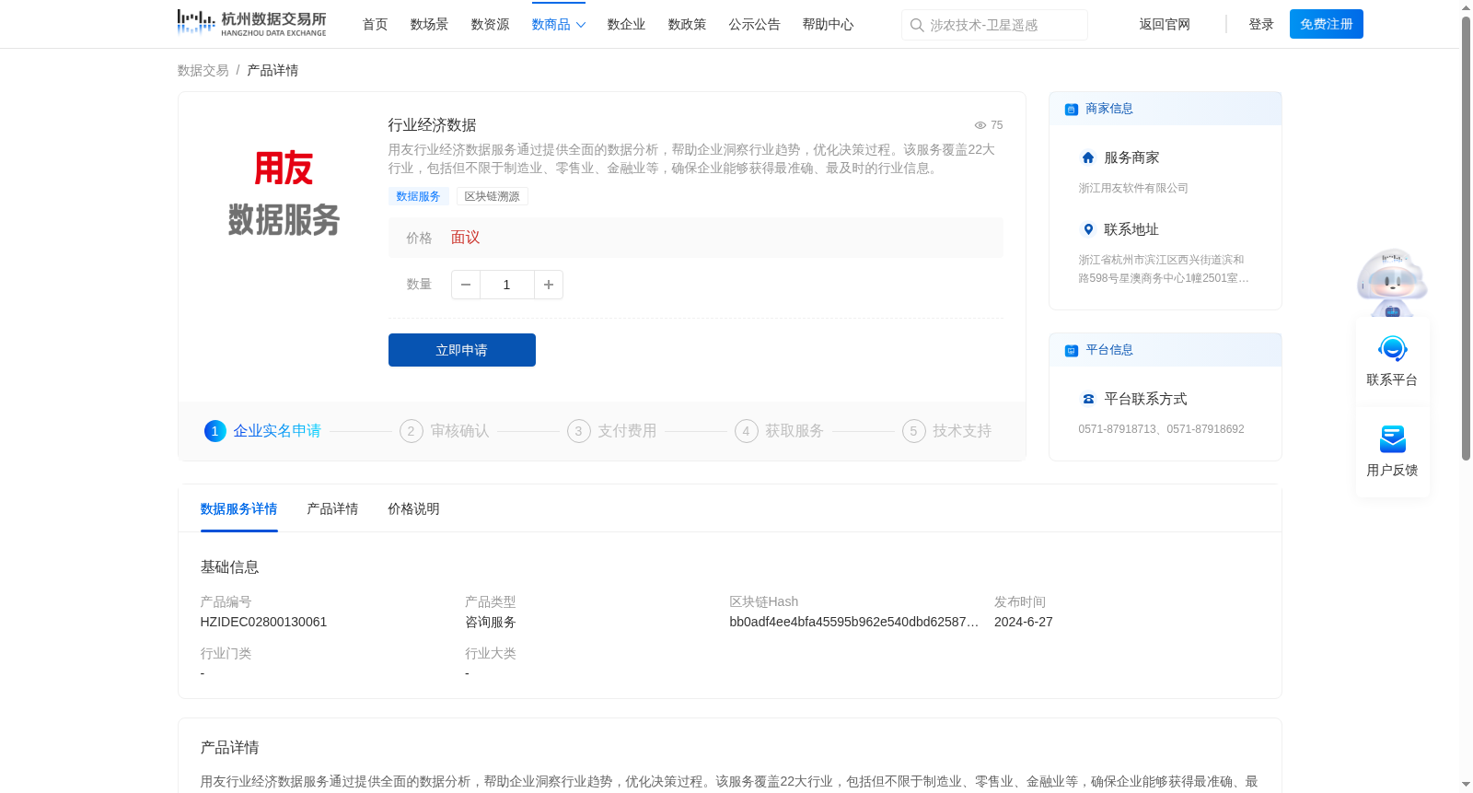Click the address text 浙江省杭州市滨江区

click(1164, 269)
